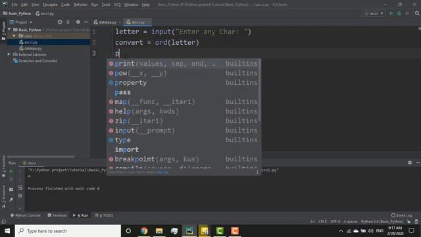Click the UTF-8 encoding widget
Screen dimensions: 421x237
tap(335, 222)
